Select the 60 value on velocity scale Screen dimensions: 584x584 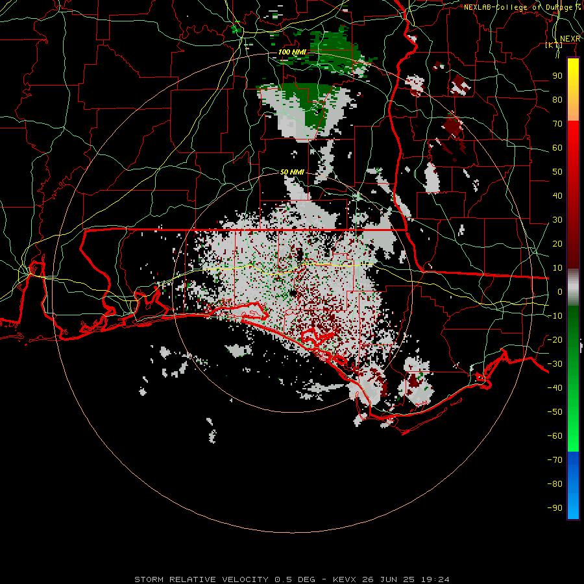click(557, 147)
